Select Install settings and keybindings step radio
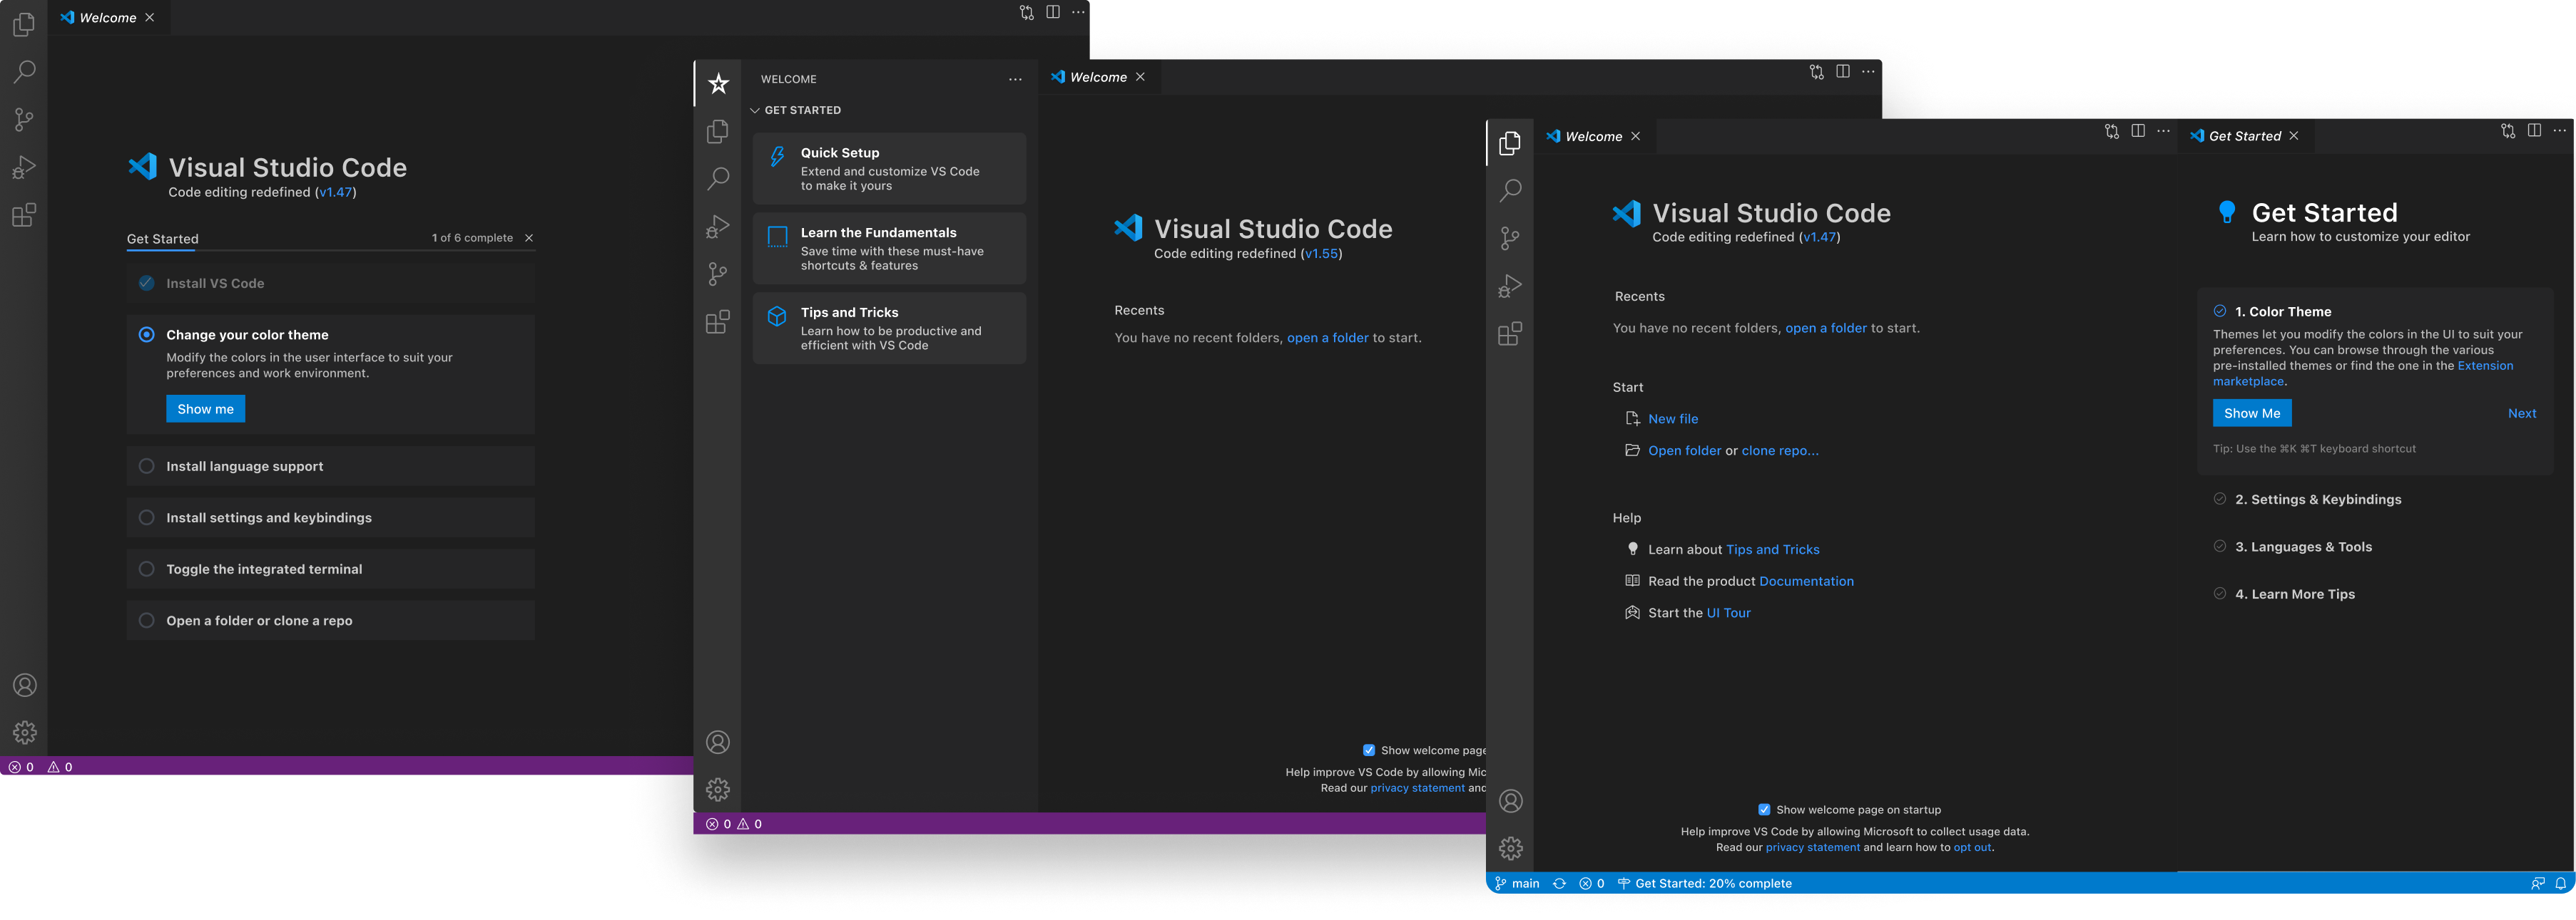The image size is (2576, 920). (x=147, y=517)
